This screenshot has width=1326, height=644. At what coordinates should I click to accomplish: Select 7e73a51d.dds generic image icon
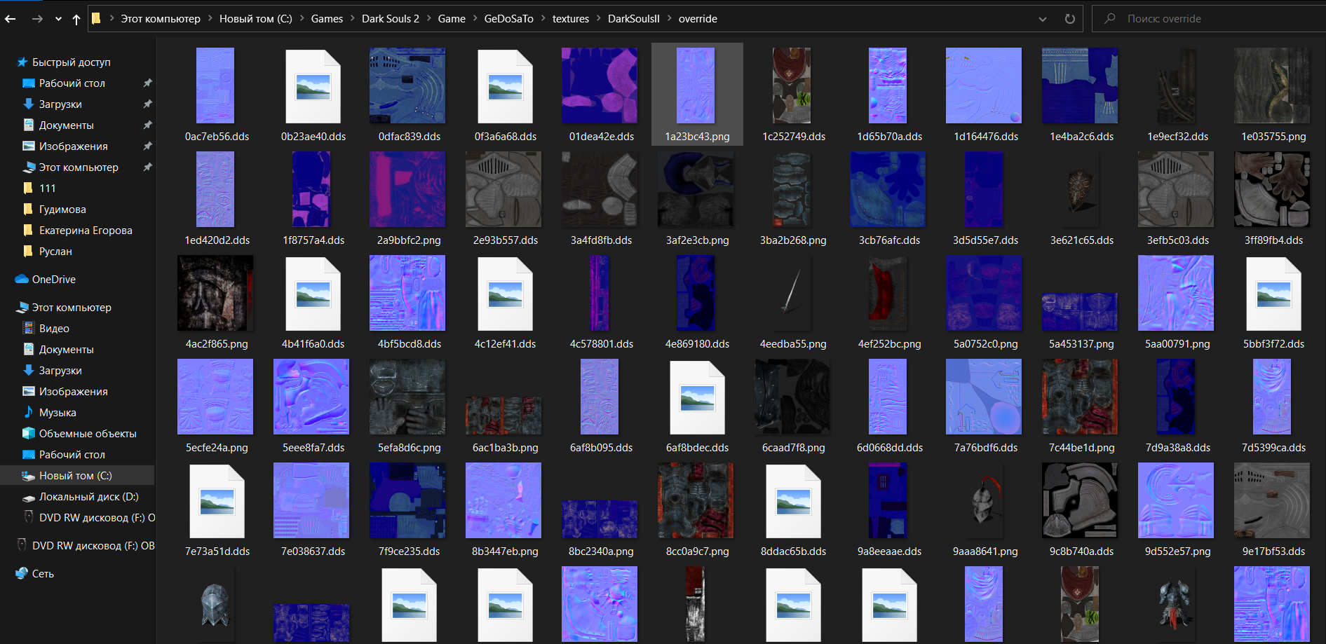217,502
